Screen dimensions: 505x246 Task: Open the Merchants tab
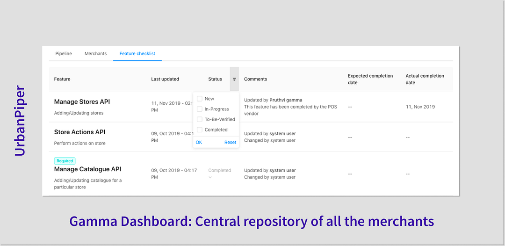tap(96, 54)
